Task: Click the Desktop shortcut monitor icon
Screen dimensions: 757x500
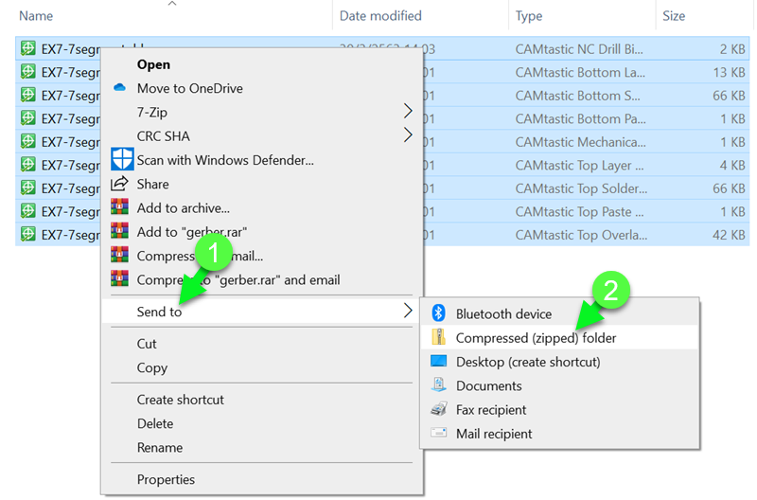Action: (x=438, y=361)
